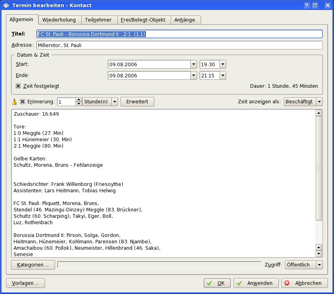Open the Ende time 21:15 dropdown
The width and height of the screenshot is (334, 294).
(x=223, y=75)
